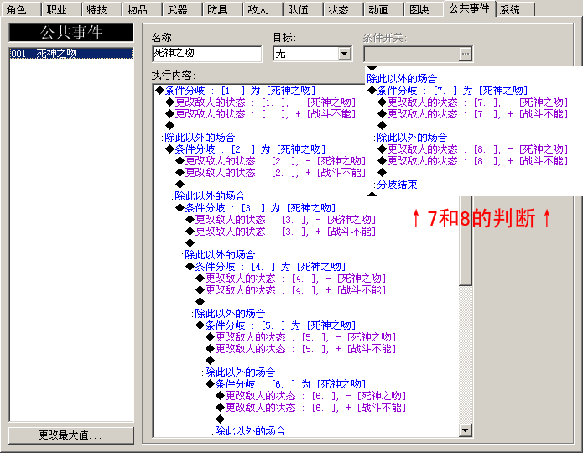
Task: Select the 分歧结束 line
Action: pos(397,185)
